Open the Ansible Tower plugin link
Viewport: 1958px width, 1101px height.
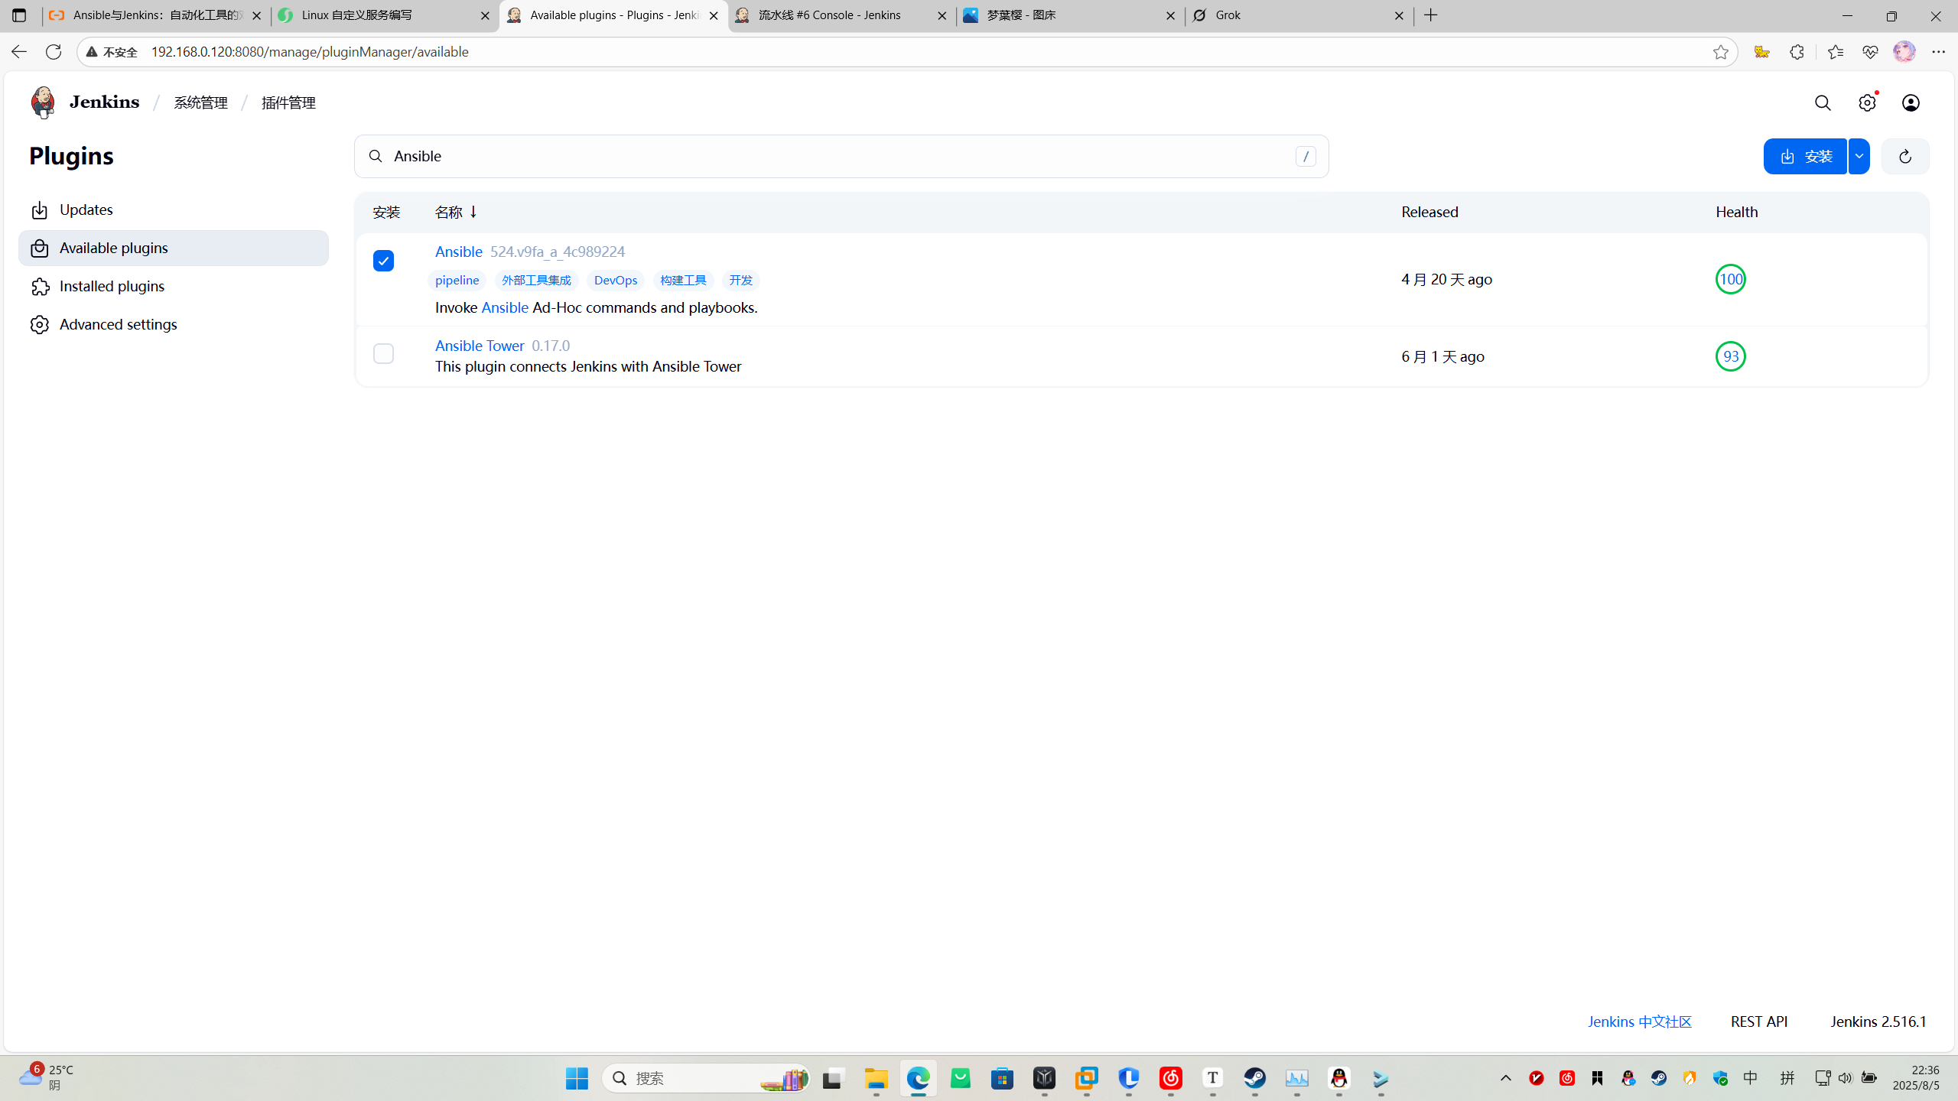(480, 346)
